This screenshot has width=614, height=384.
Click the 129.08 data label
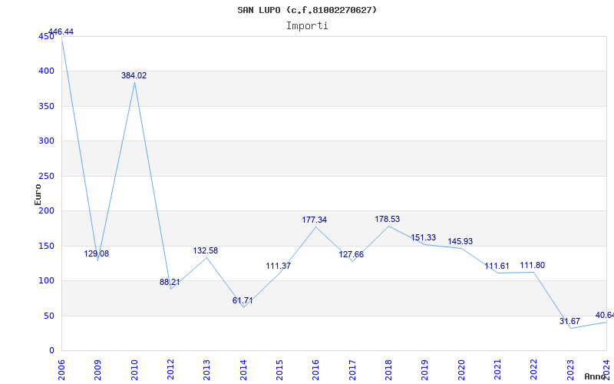click(x=97, y=254)
